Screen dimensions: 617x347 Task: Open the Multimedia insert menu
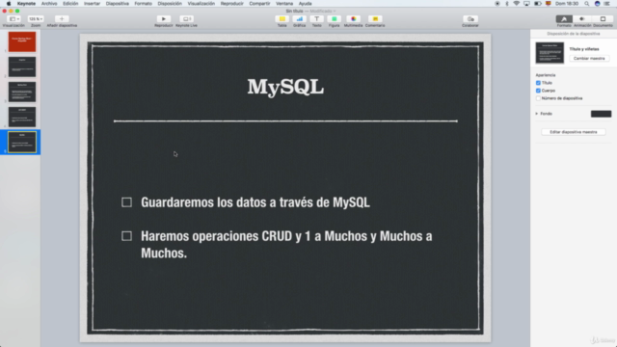point(353,19)
